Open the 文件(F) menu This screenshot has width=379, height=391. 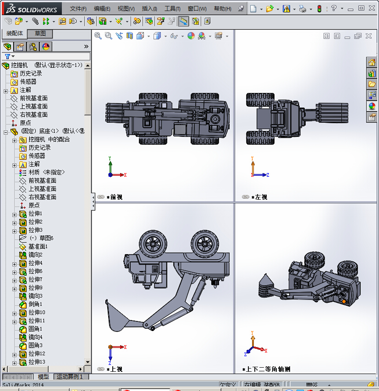(x=78, y=9)
